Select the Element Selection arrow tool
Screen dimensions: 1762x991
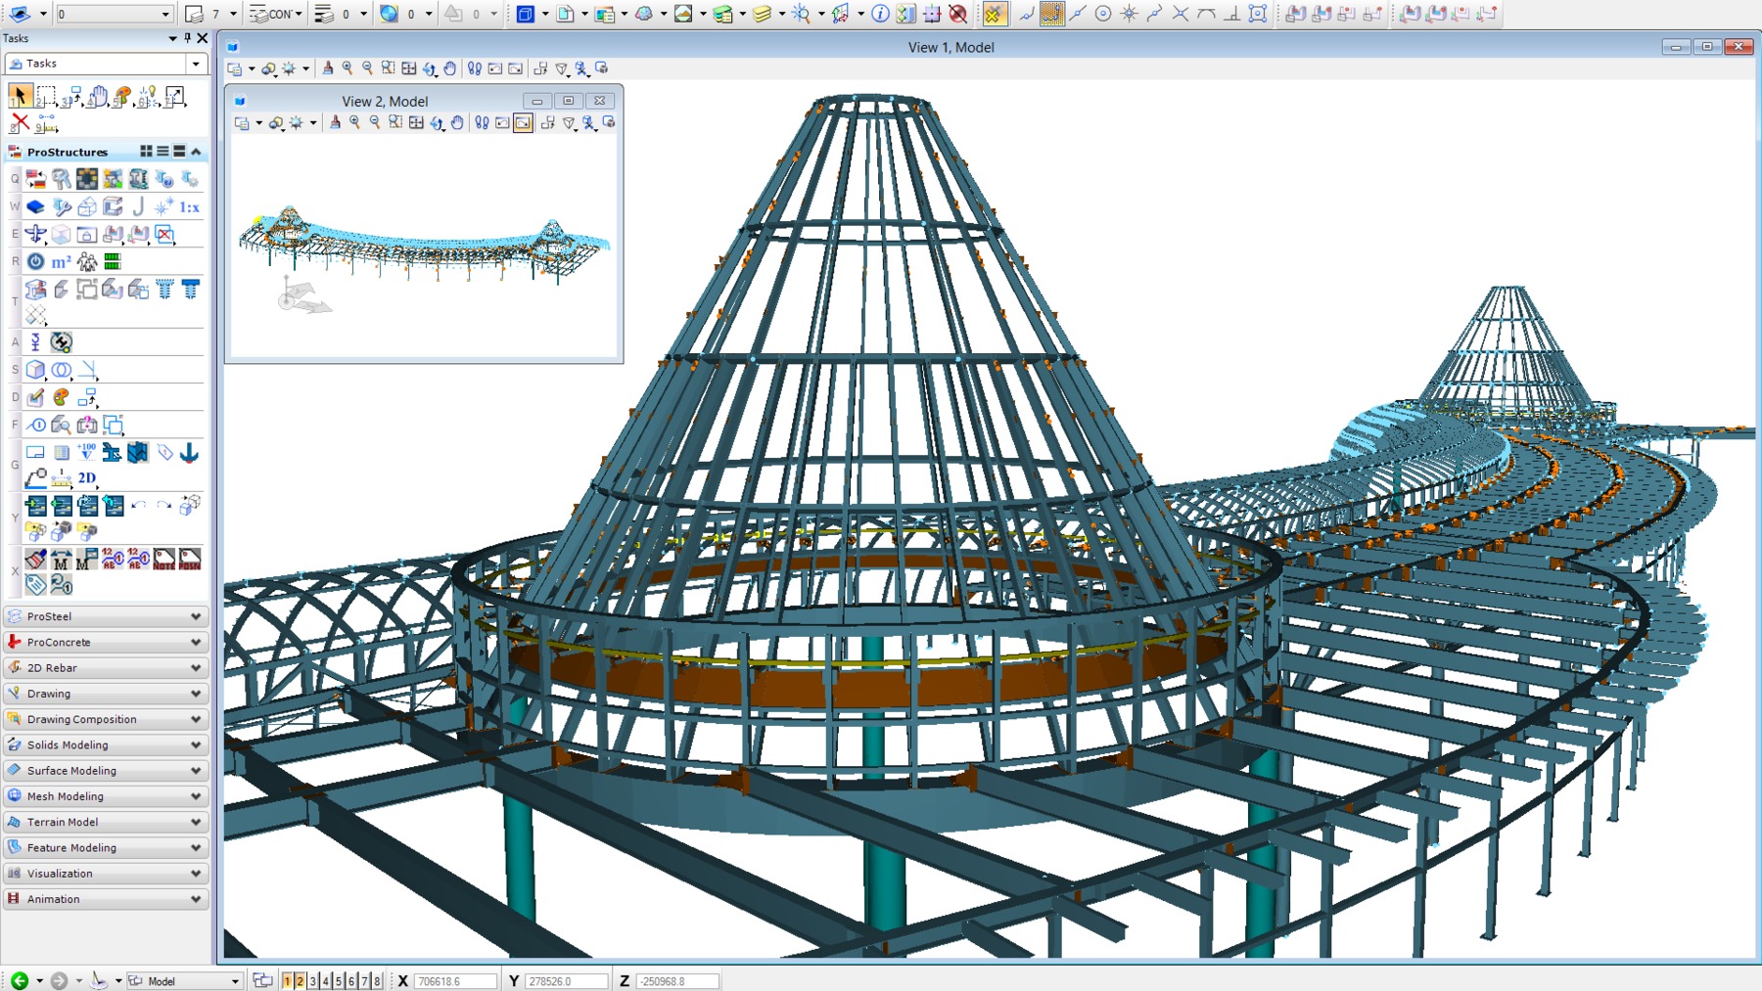coord(19,96)
